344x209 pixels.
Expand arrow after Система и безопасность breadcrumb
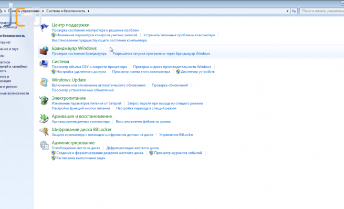point(88,11)
